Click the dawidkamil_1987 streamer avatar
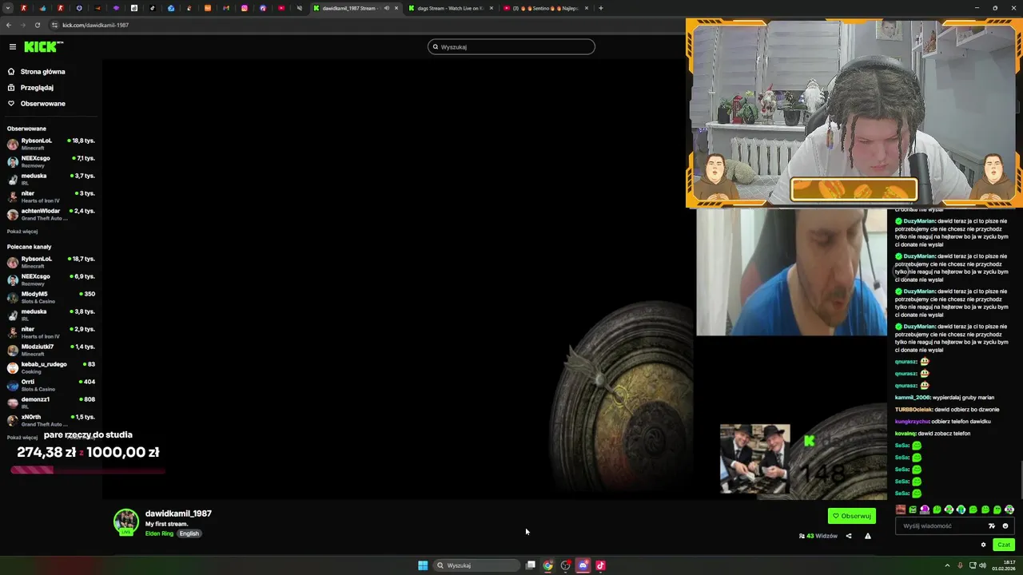 pos(125,521)
